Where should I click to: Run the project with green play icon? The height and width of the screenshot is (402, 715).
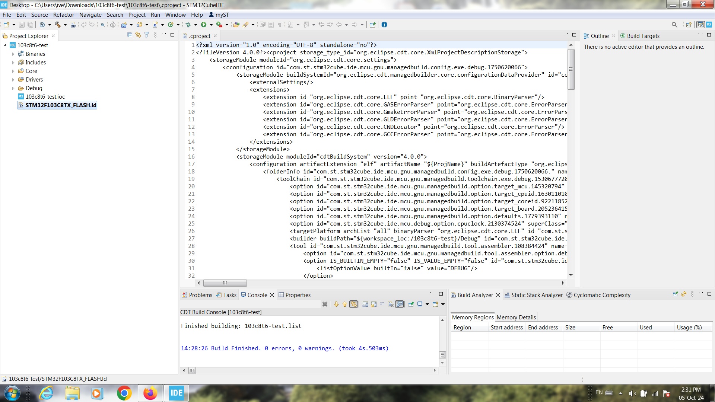(x=204, y=25)
